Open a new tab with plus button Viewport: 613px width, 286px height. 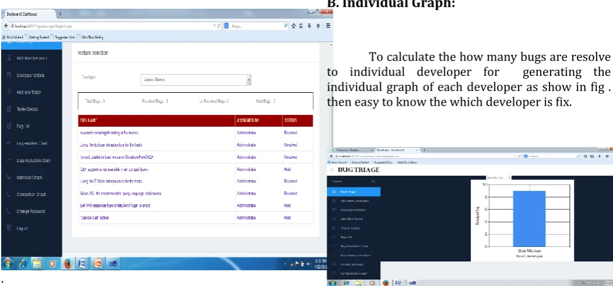pos(60,14)
